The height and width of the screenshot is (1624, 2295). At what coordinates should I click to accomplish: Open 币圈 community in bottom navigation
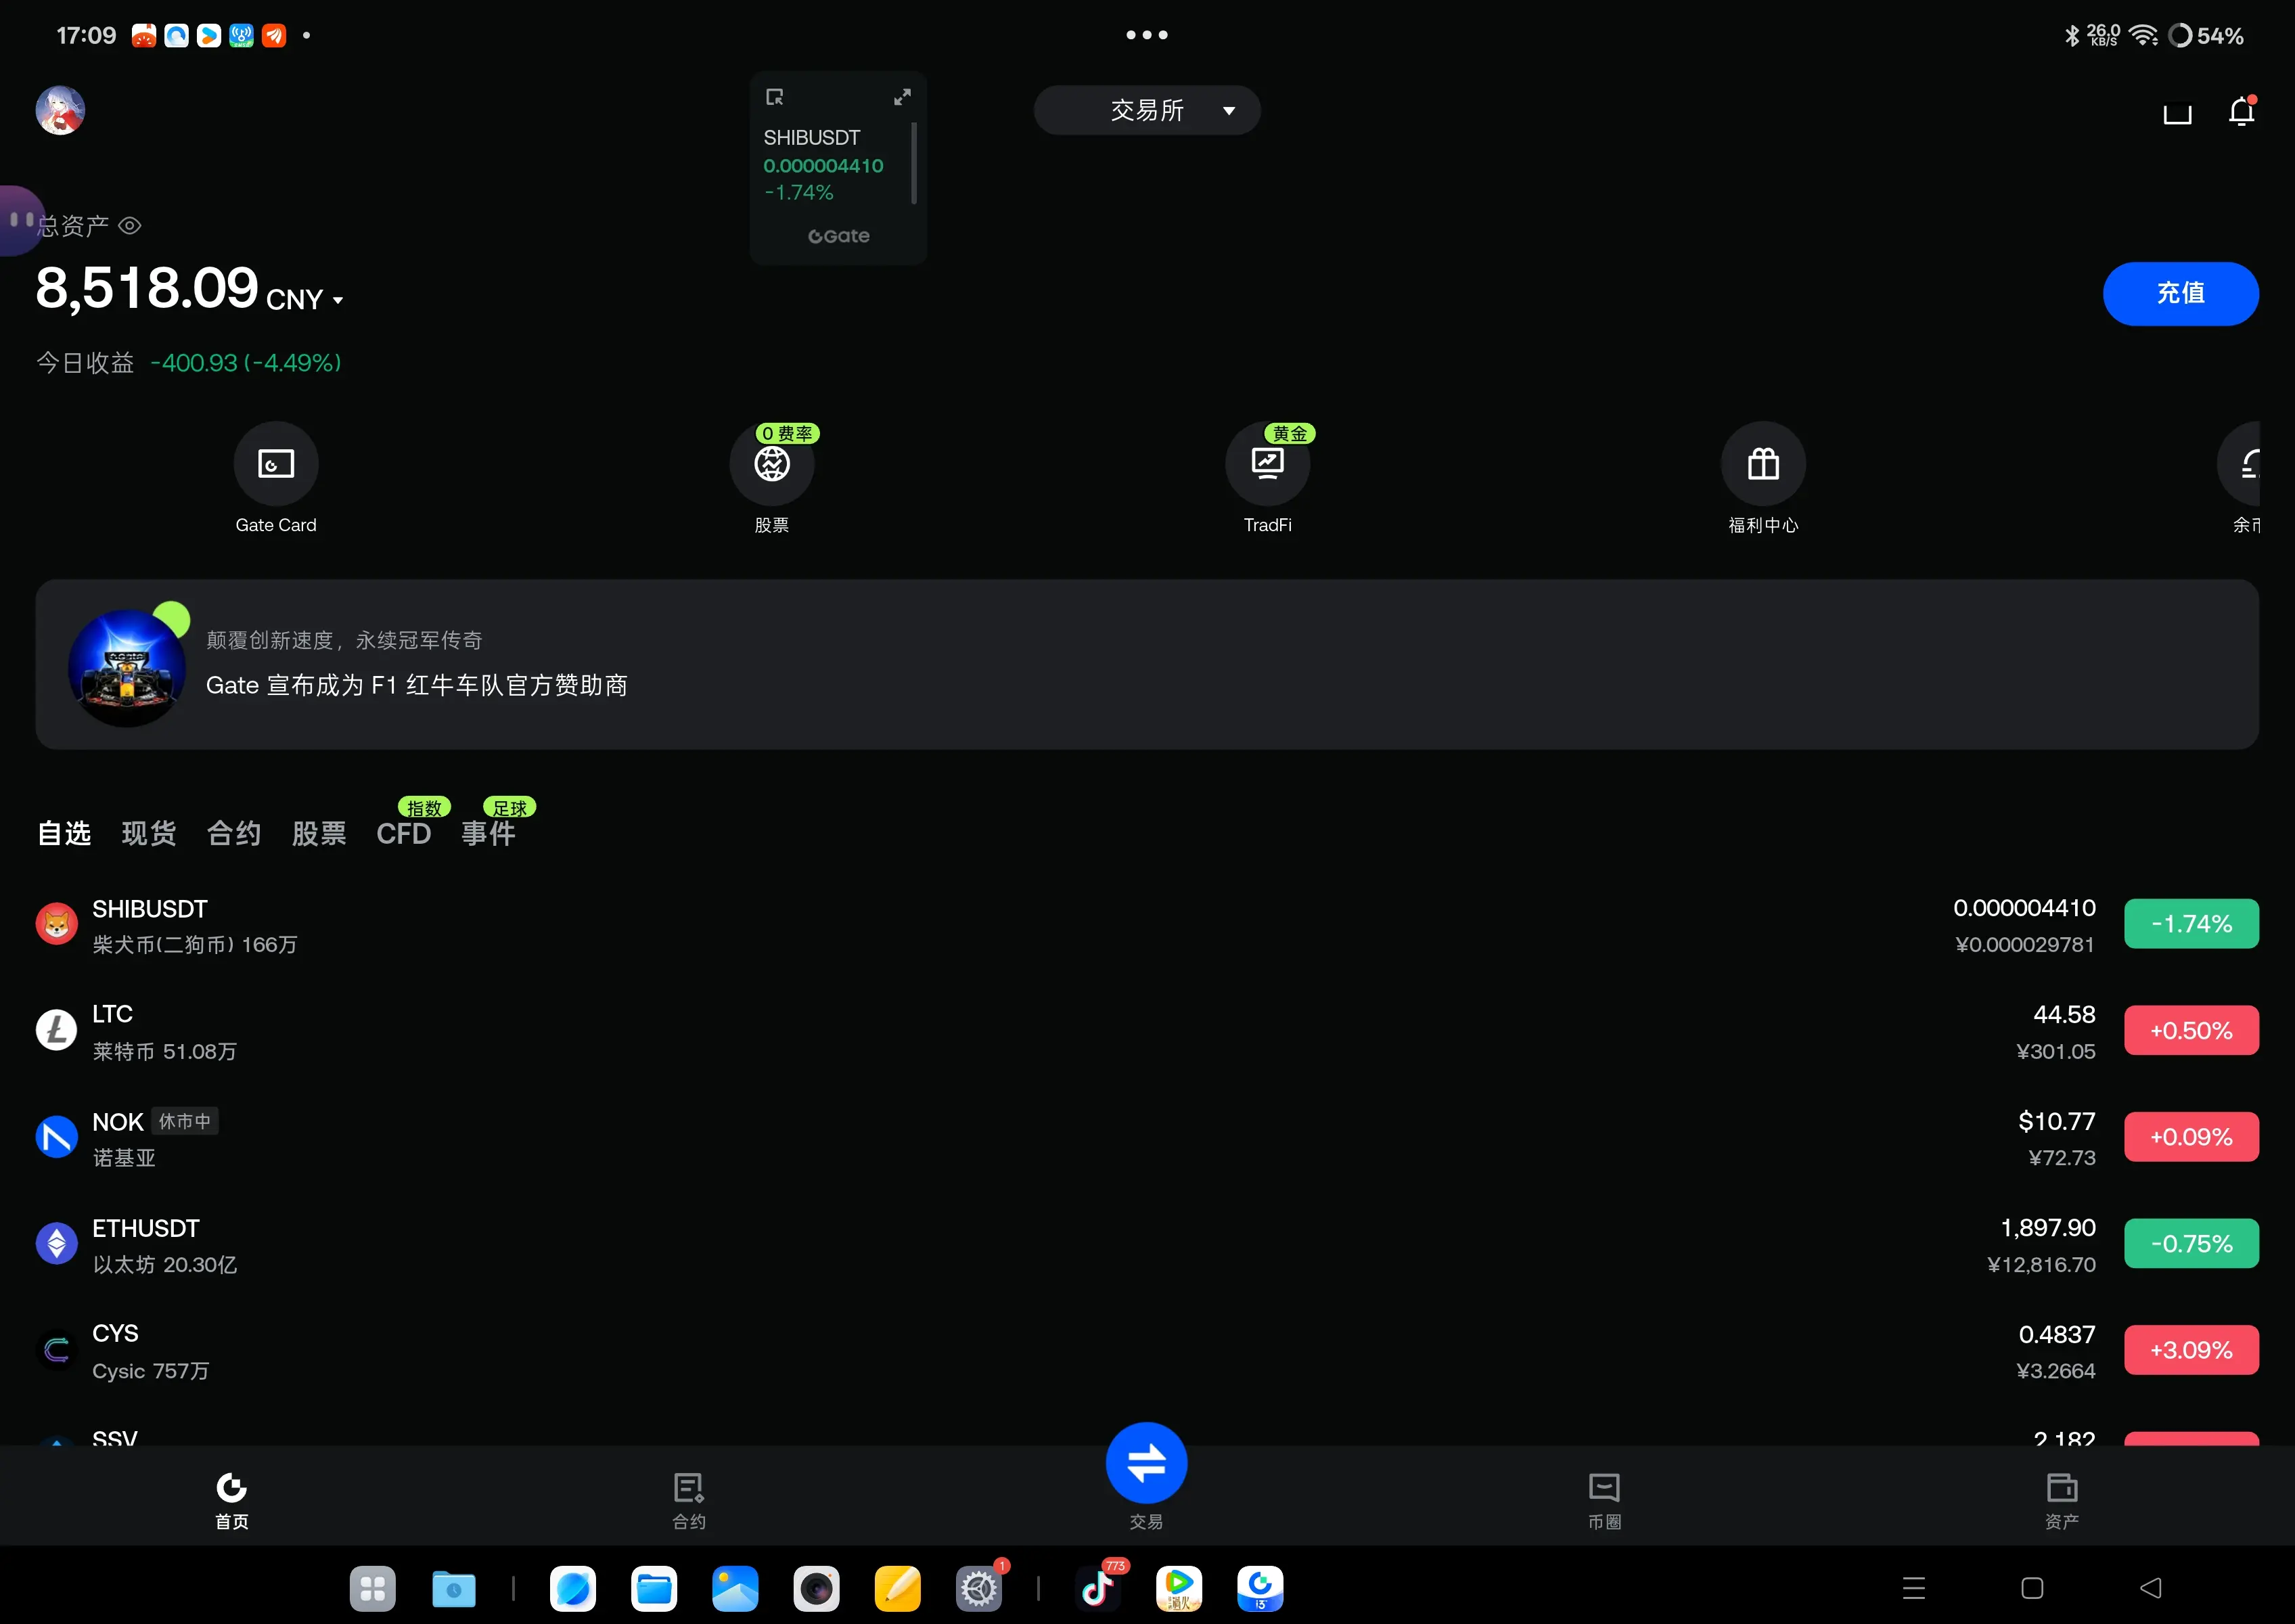tap(1604, 1500)
